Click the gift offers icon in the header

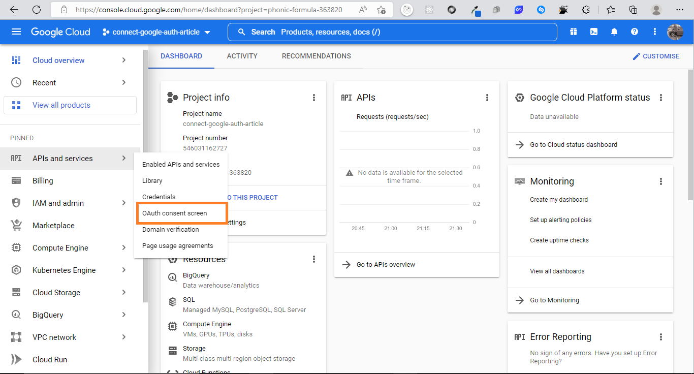tap(573, 32)
